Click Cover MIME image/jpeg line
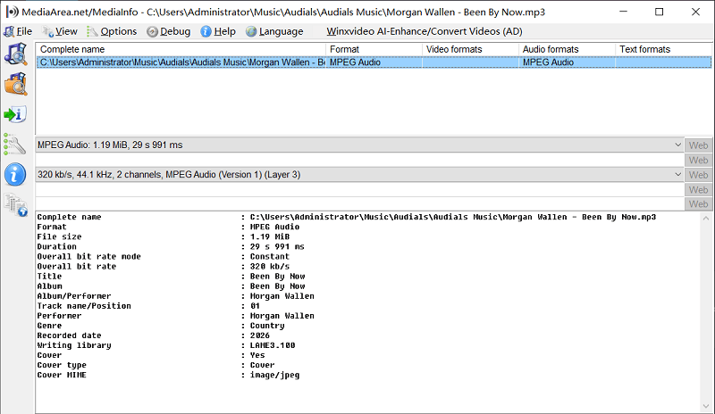The image size is (715, 414). (168, 375)
